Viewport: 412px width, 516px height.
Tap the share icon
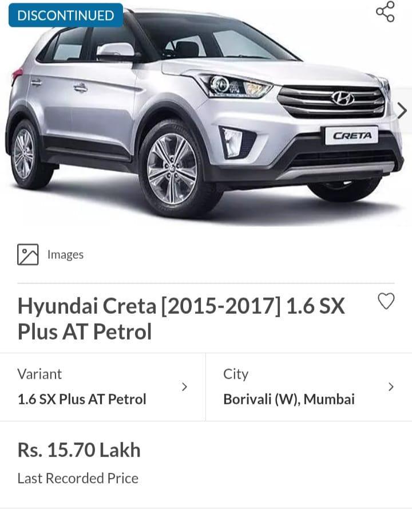[x=385, y=11]
